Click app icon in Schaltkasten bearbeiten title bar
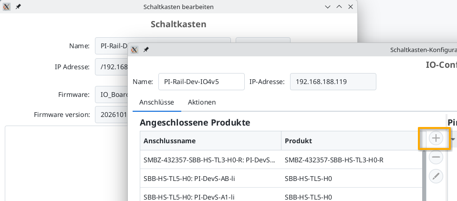The image size is (457, 201). (6, 6)
